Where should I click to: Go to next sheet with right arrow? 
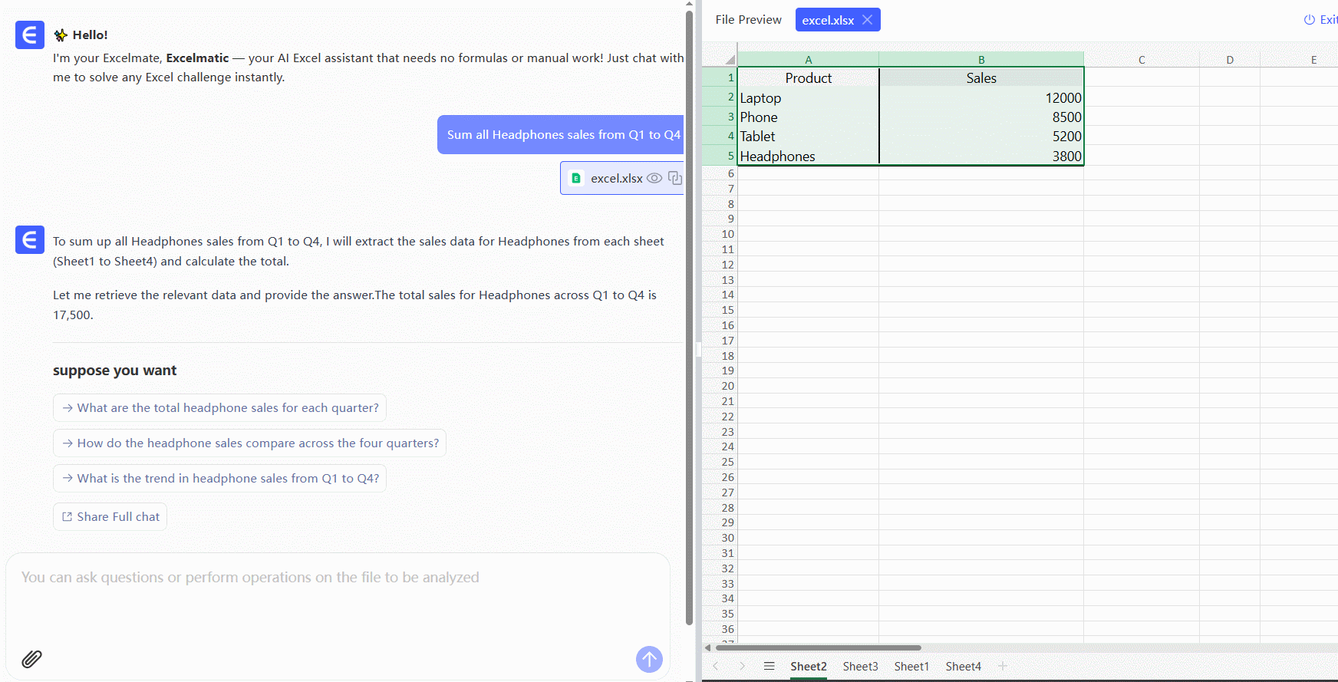click(742, 666)
